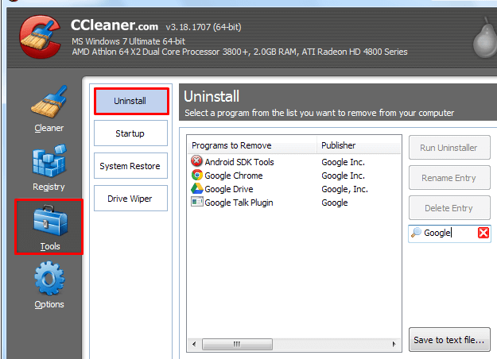Click the Run Uninstaller button

pyautogui.click(x=449, y=148)
